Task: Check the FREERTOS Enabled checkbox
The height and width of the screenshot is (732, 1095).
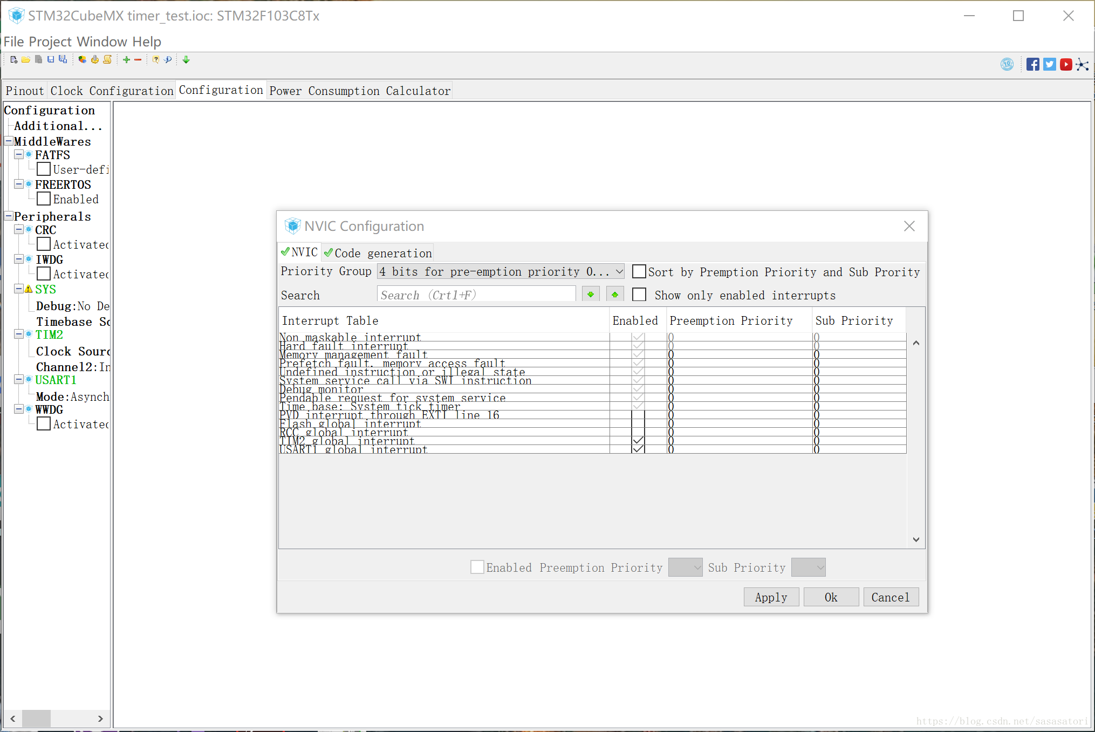Action: [44, 199]
